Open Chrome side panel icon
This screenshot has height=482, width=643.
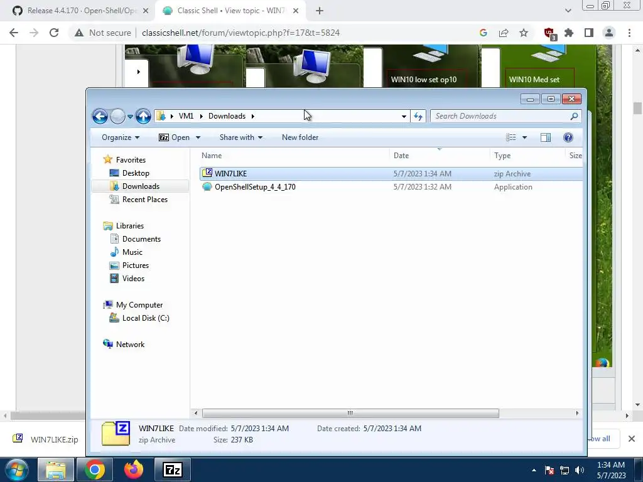(x=589, y=33)
